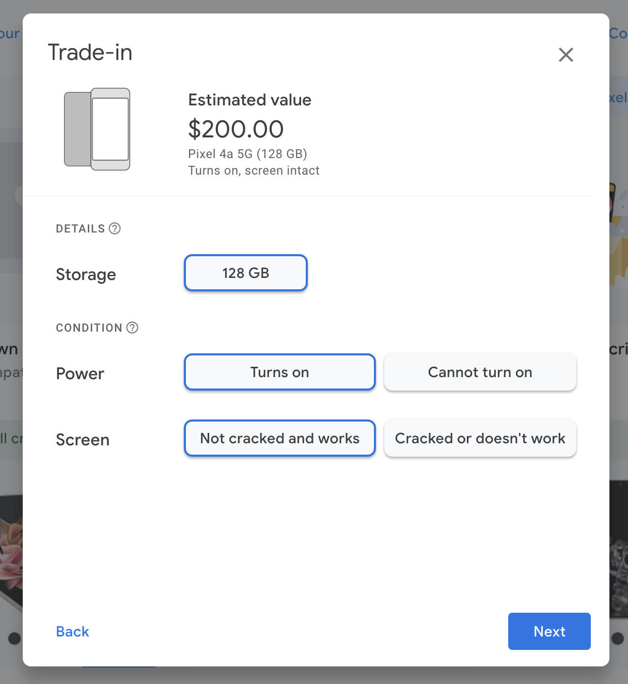Click the help icon next to DETAILS
The height and width of the screenshot is (684, 628).
click(x=115, y=228)
